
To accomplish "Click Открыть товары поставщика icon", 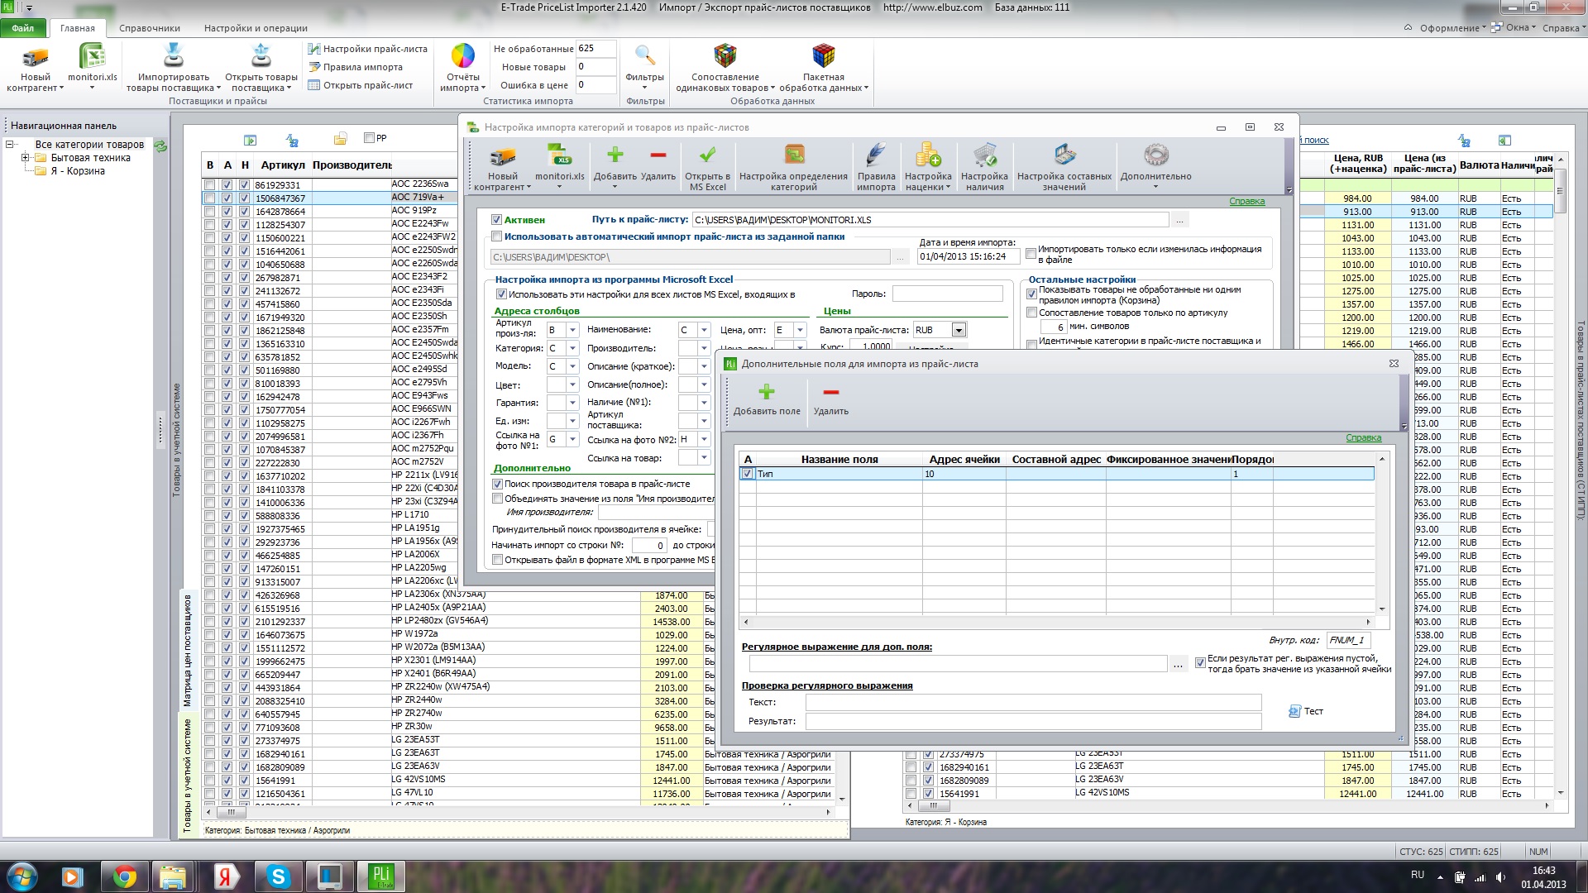I will [261, 55].
